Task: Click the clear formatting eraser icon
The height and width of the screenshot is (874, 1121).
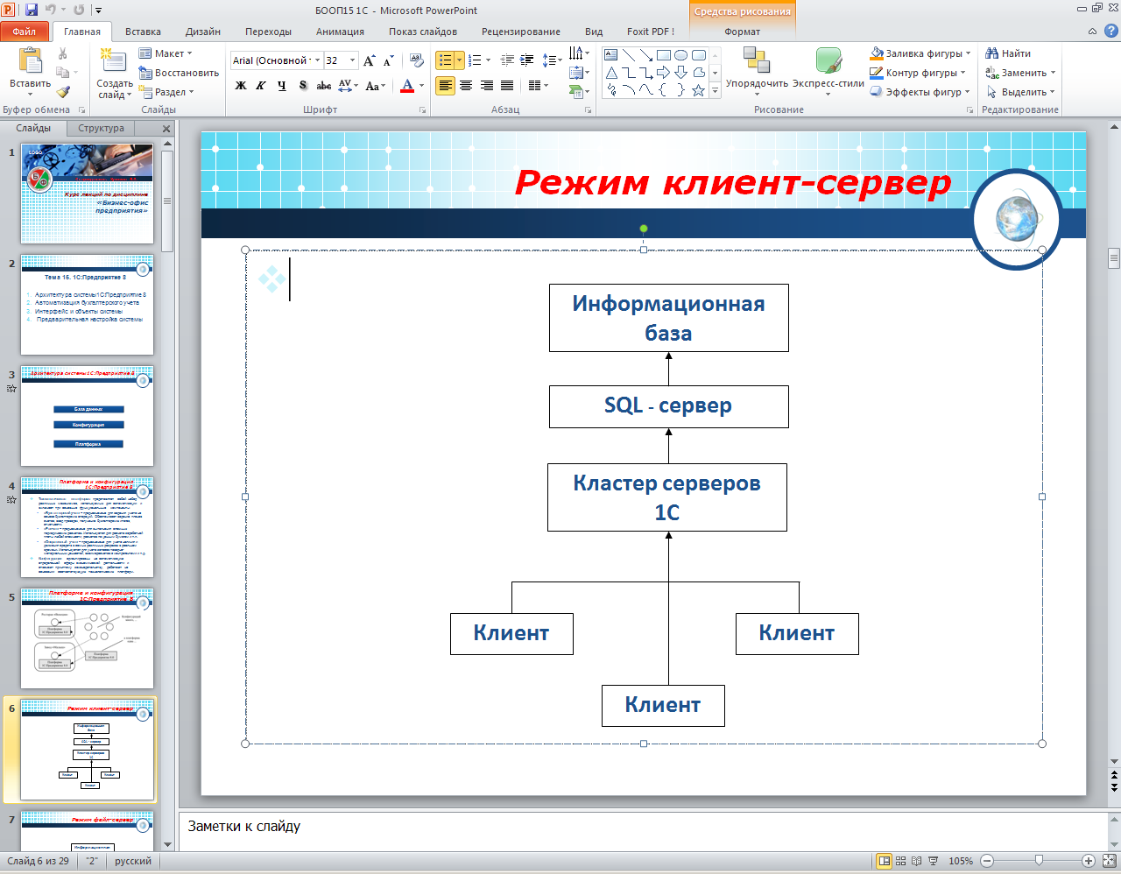Action: [417, 60]
